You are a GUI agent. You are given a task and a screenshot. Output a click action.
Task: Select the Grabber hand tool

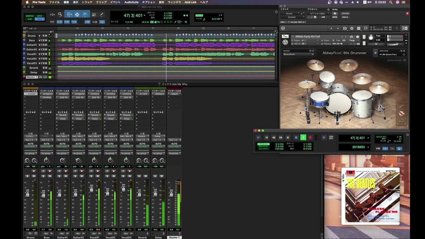coord(85,15)
